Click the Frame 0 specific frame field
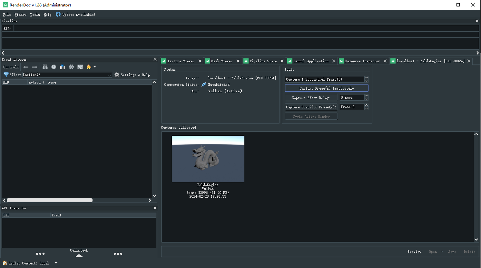This screenshot has width=481, height=268. tap(352, 107)
